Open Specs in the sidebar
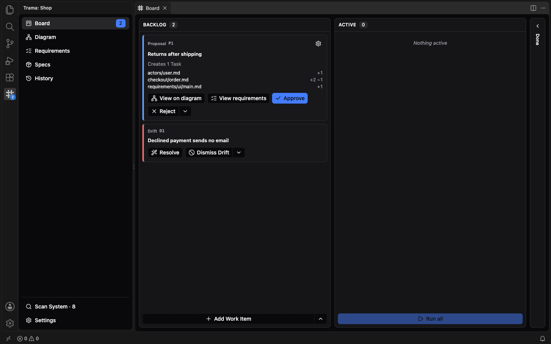Image resolution: width=551 pixels, height=344 pixels. click(75, 65)
